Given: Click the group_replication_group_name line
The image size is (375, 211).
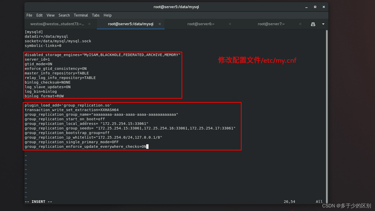Looking at the screenshot, I should 101,114.
